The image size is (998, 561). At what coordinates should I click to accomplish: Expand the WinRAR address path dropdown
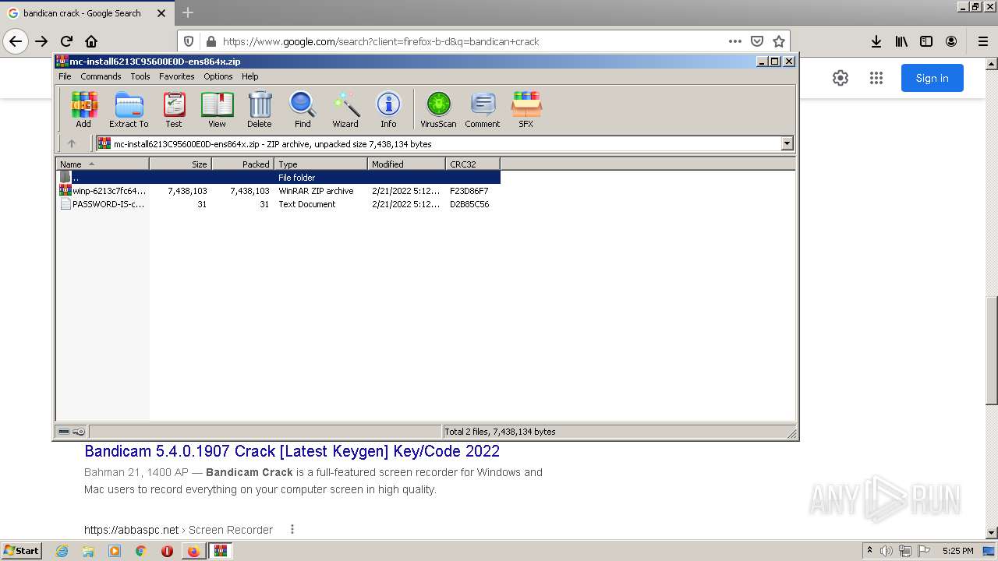[787, 143]
